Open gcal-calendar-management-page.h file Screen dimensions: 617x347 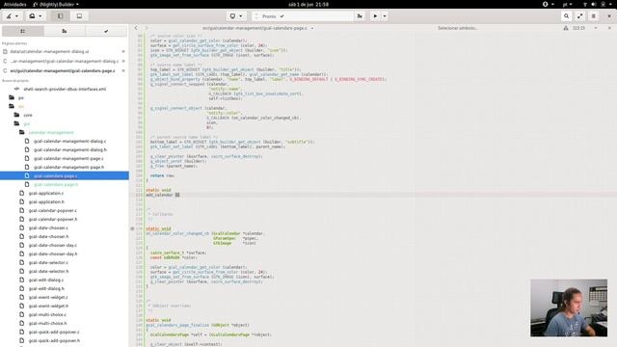68,167
